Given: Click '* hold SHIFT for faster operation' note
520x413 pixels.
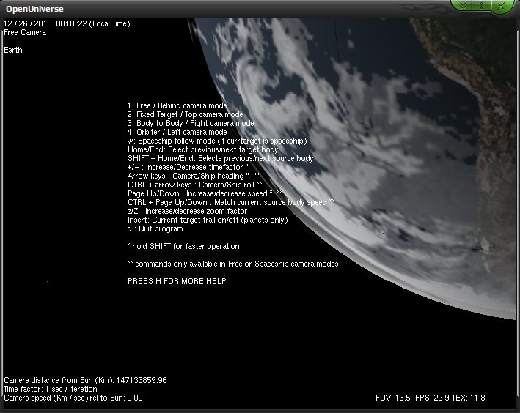Looking at the screenshot, I should pos(183,246).
